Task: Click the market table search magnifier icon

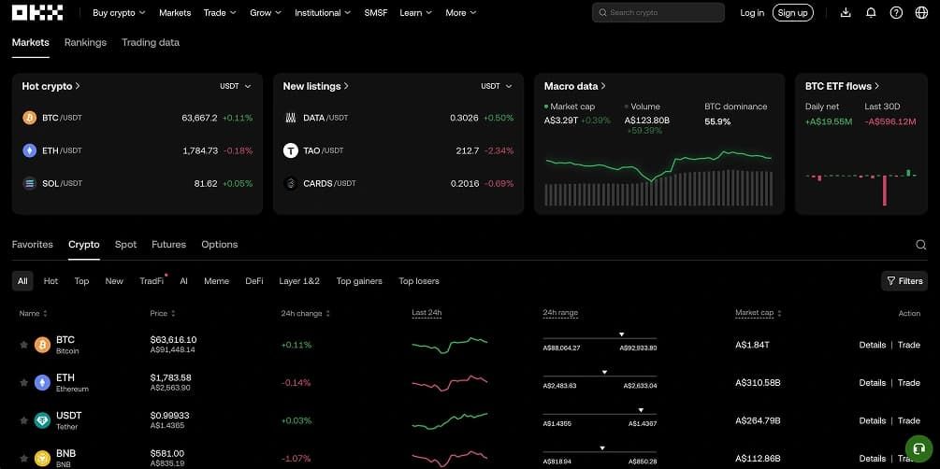Action: pos(920,245)
